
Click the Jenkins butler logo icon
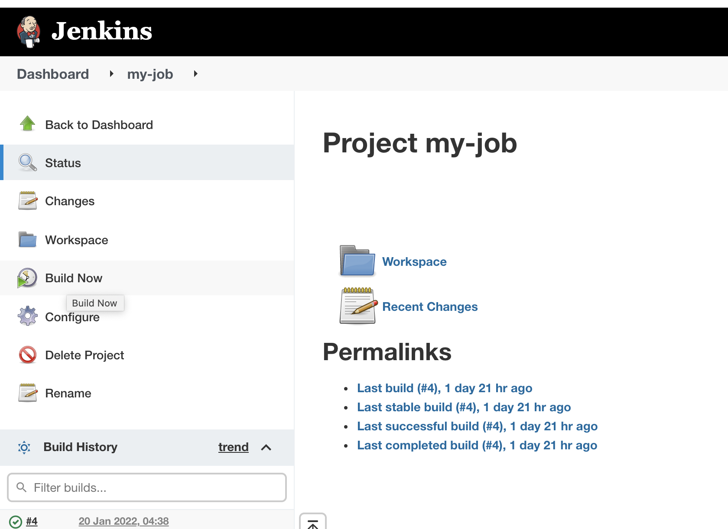(x=29, y=32)
